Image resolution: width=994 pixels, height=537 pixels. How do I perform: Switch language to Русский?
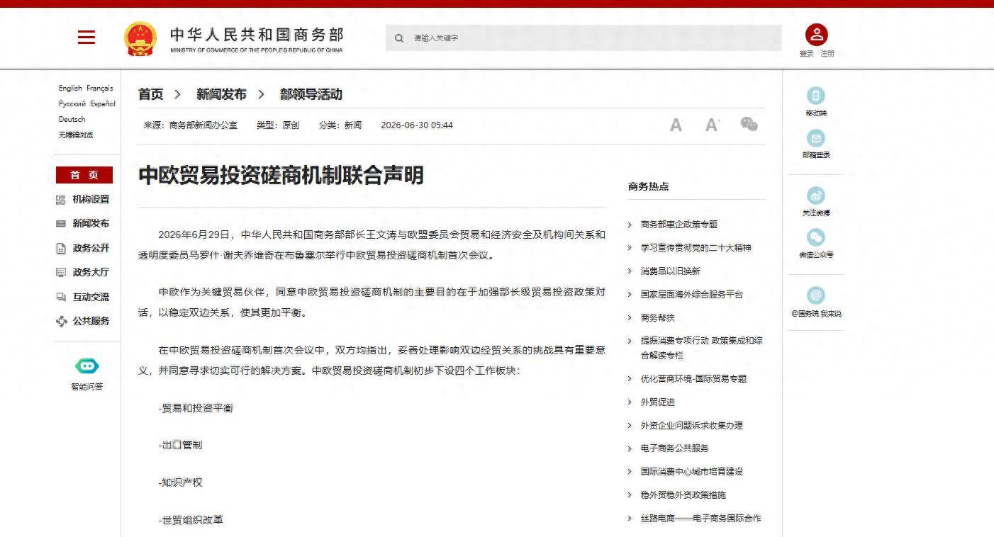72,104
